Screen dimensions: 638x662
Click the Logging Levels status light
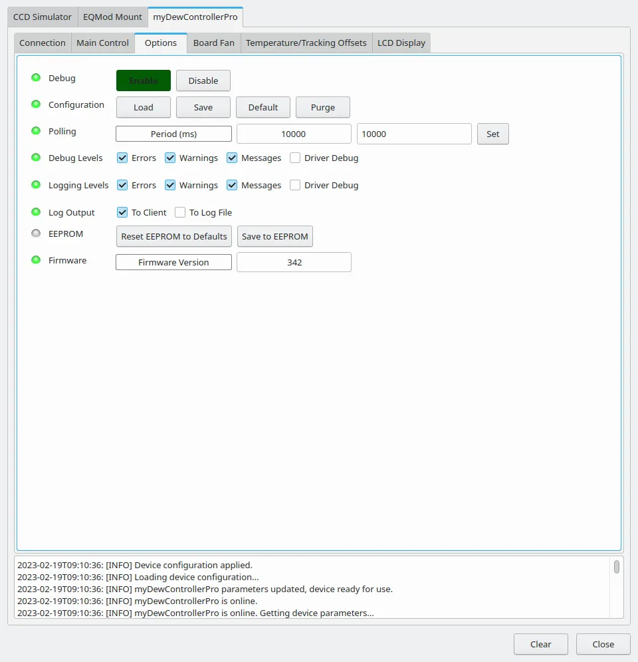click(x=36, y=184)
